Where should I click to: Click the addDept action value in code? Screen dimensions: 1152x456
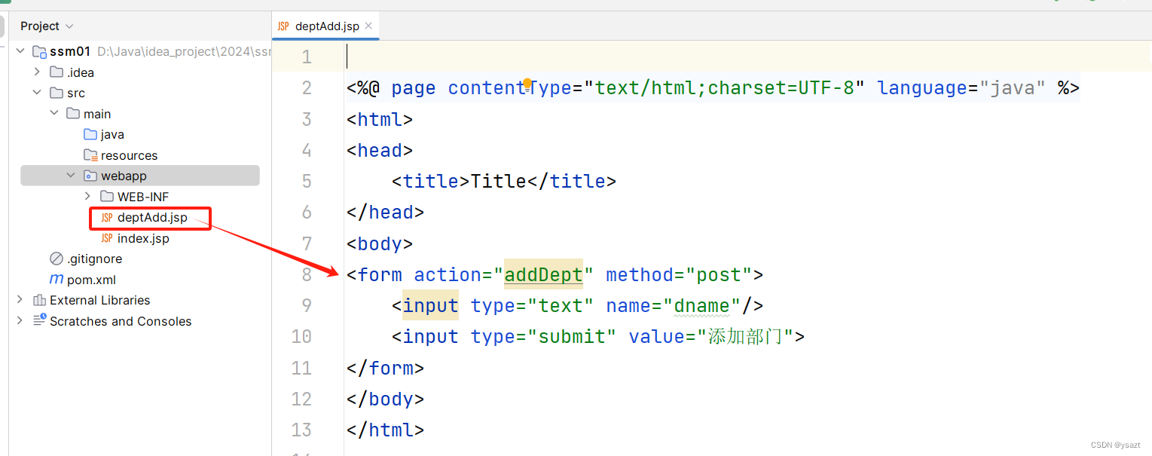tap(543, 274)
